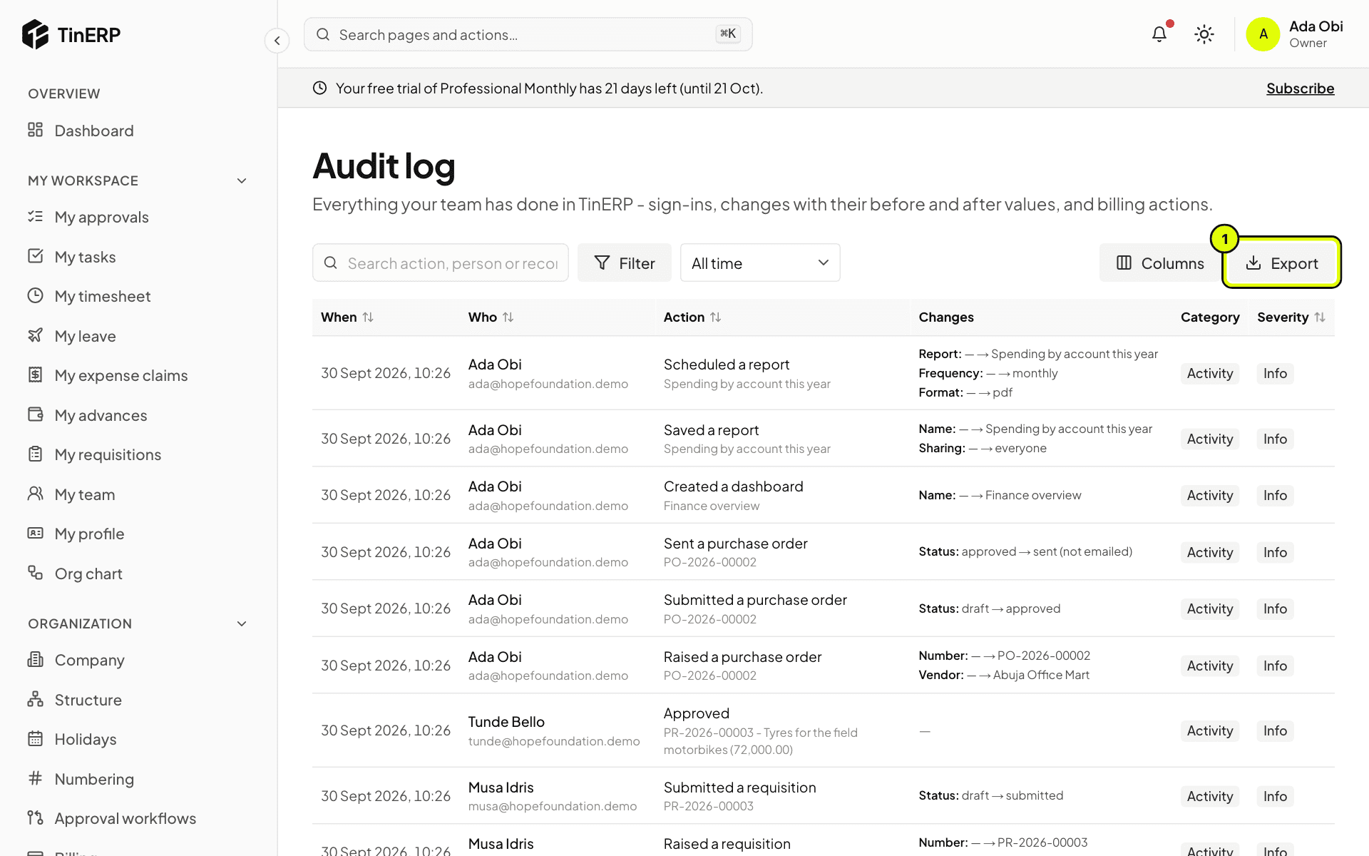Sort by the Action column
This screenshot has width=1369, height=856.
click(715, 317)
